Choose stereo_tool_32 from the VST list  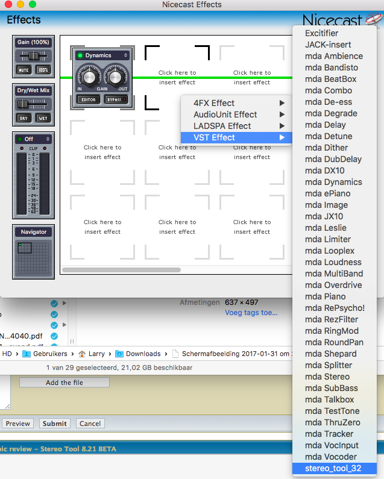click(335, 468)
